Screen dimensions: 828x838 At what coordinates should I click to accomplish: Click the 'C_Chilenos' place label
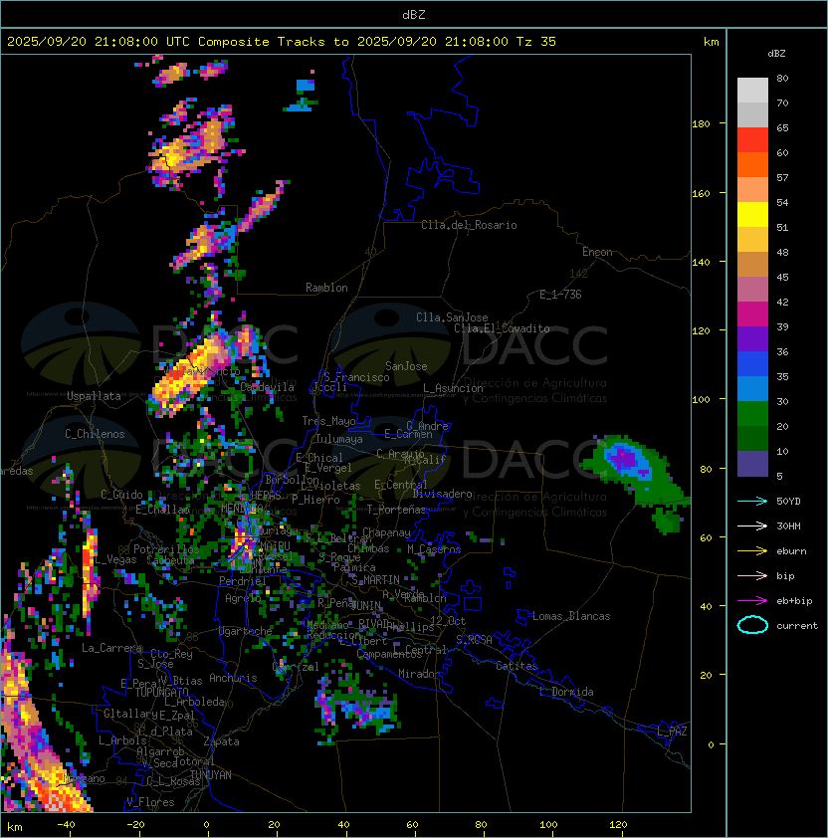pyautogui.click(x=95, y=434)
